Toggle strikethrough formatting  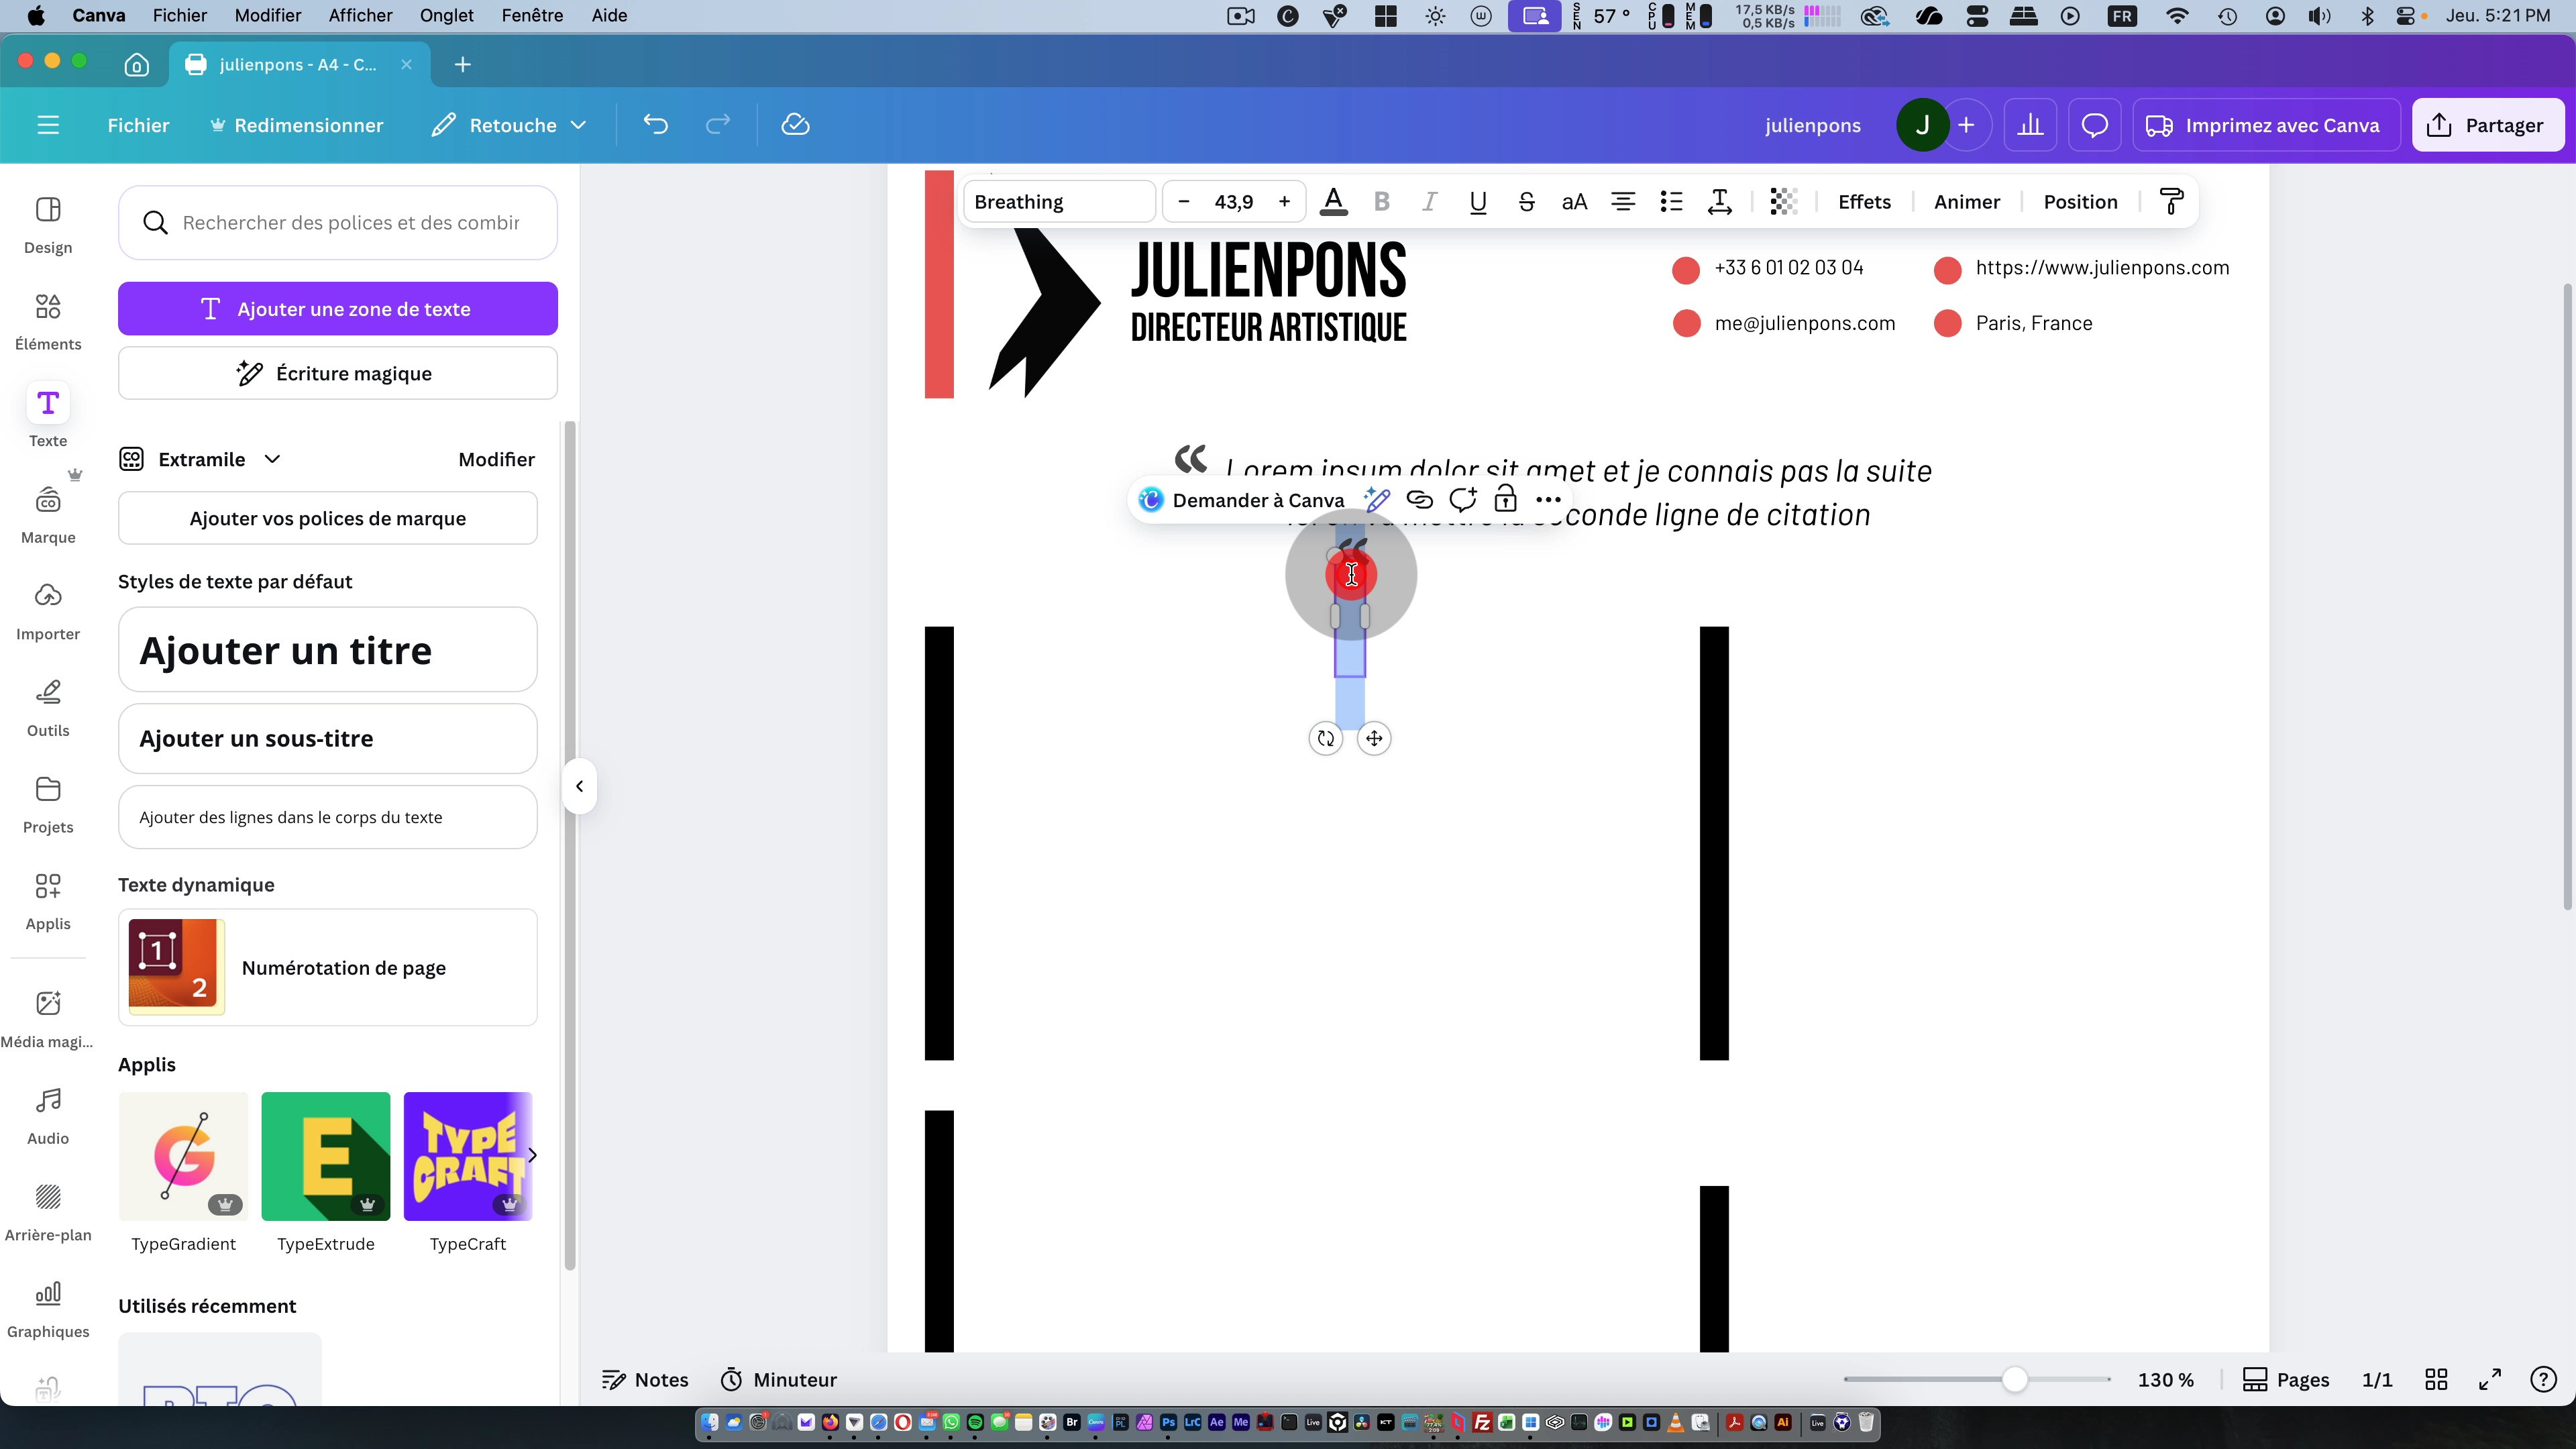(1525, 202)
